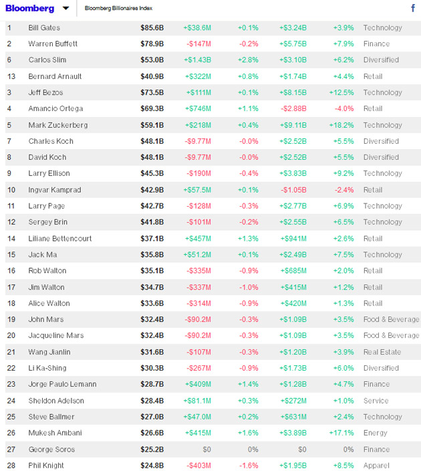Select Phil Knight's row
This screenshot has height=471, width=421.
click(47, 466)
